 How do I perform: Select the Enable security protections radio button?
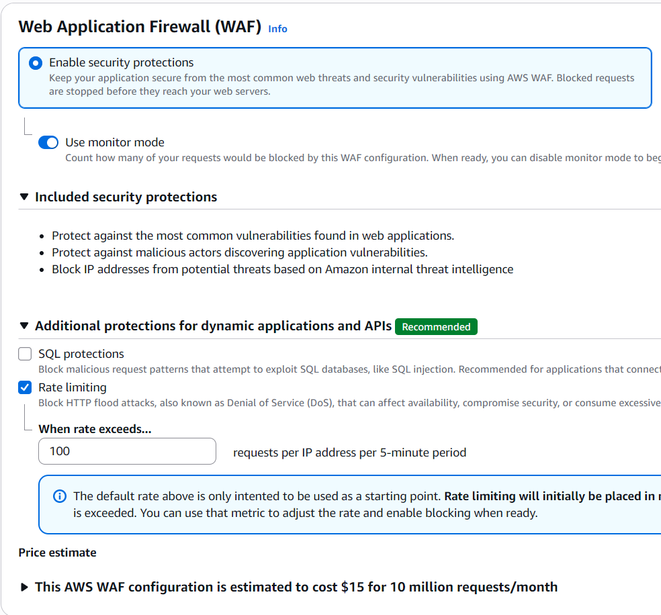[x=36, y=63]
